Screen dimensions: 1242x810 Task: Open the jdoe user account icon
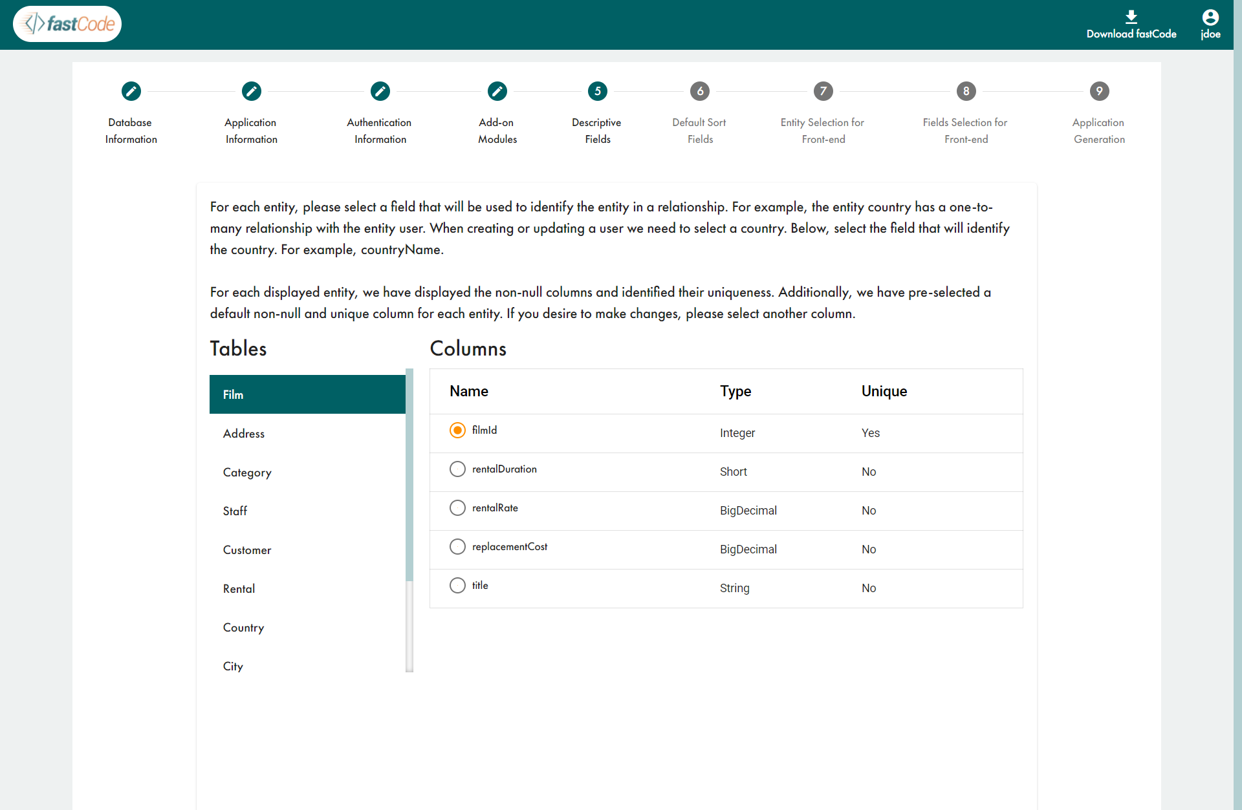(x=1210, y=17)
